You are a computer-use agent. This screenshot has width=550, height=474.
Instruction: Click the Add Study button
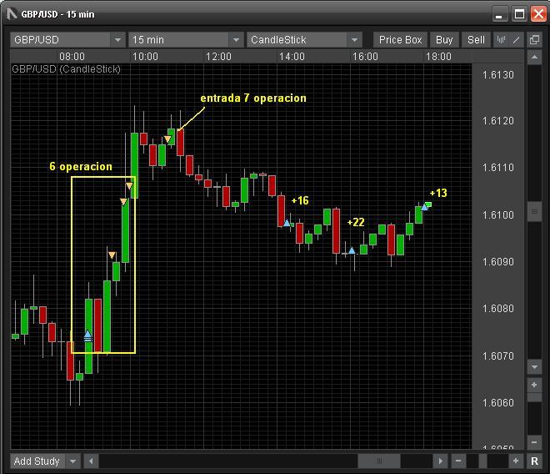pyautogui.click(x=35, y=461)
